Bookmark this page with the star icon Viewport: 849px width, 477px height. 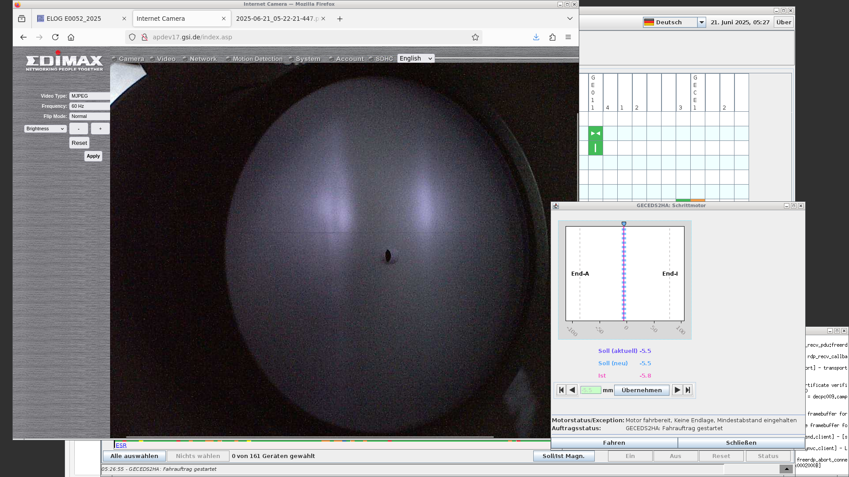click(475, 37)
